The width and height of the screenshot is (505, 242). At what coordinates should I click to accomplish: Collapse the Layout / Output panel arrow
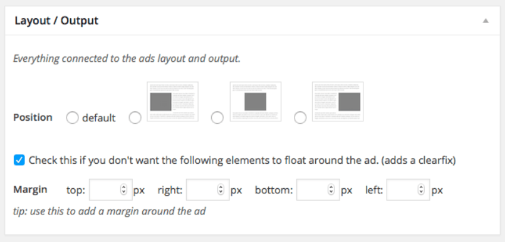[486, 21]
